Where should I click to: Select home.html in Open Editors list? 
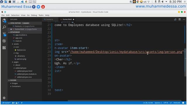(x=25, y=29)
